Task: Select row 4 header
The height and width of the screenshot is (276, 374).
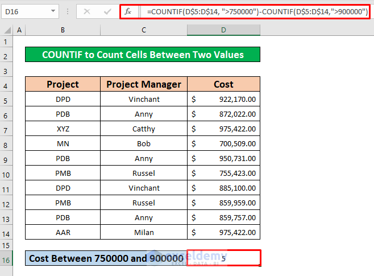Action: pos(6,84)
